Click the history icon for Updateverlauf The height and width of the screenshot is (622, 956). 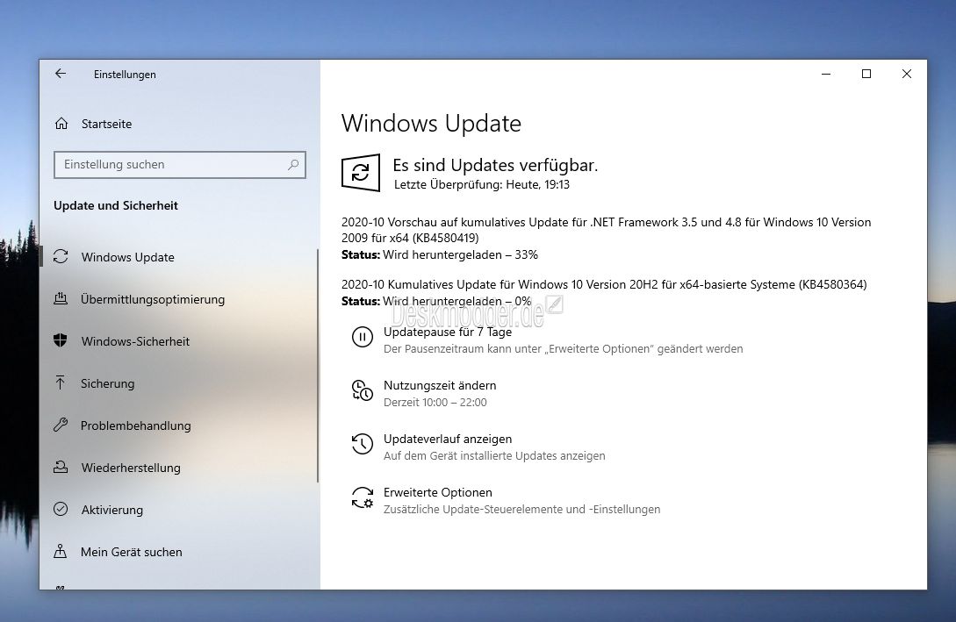363,444
